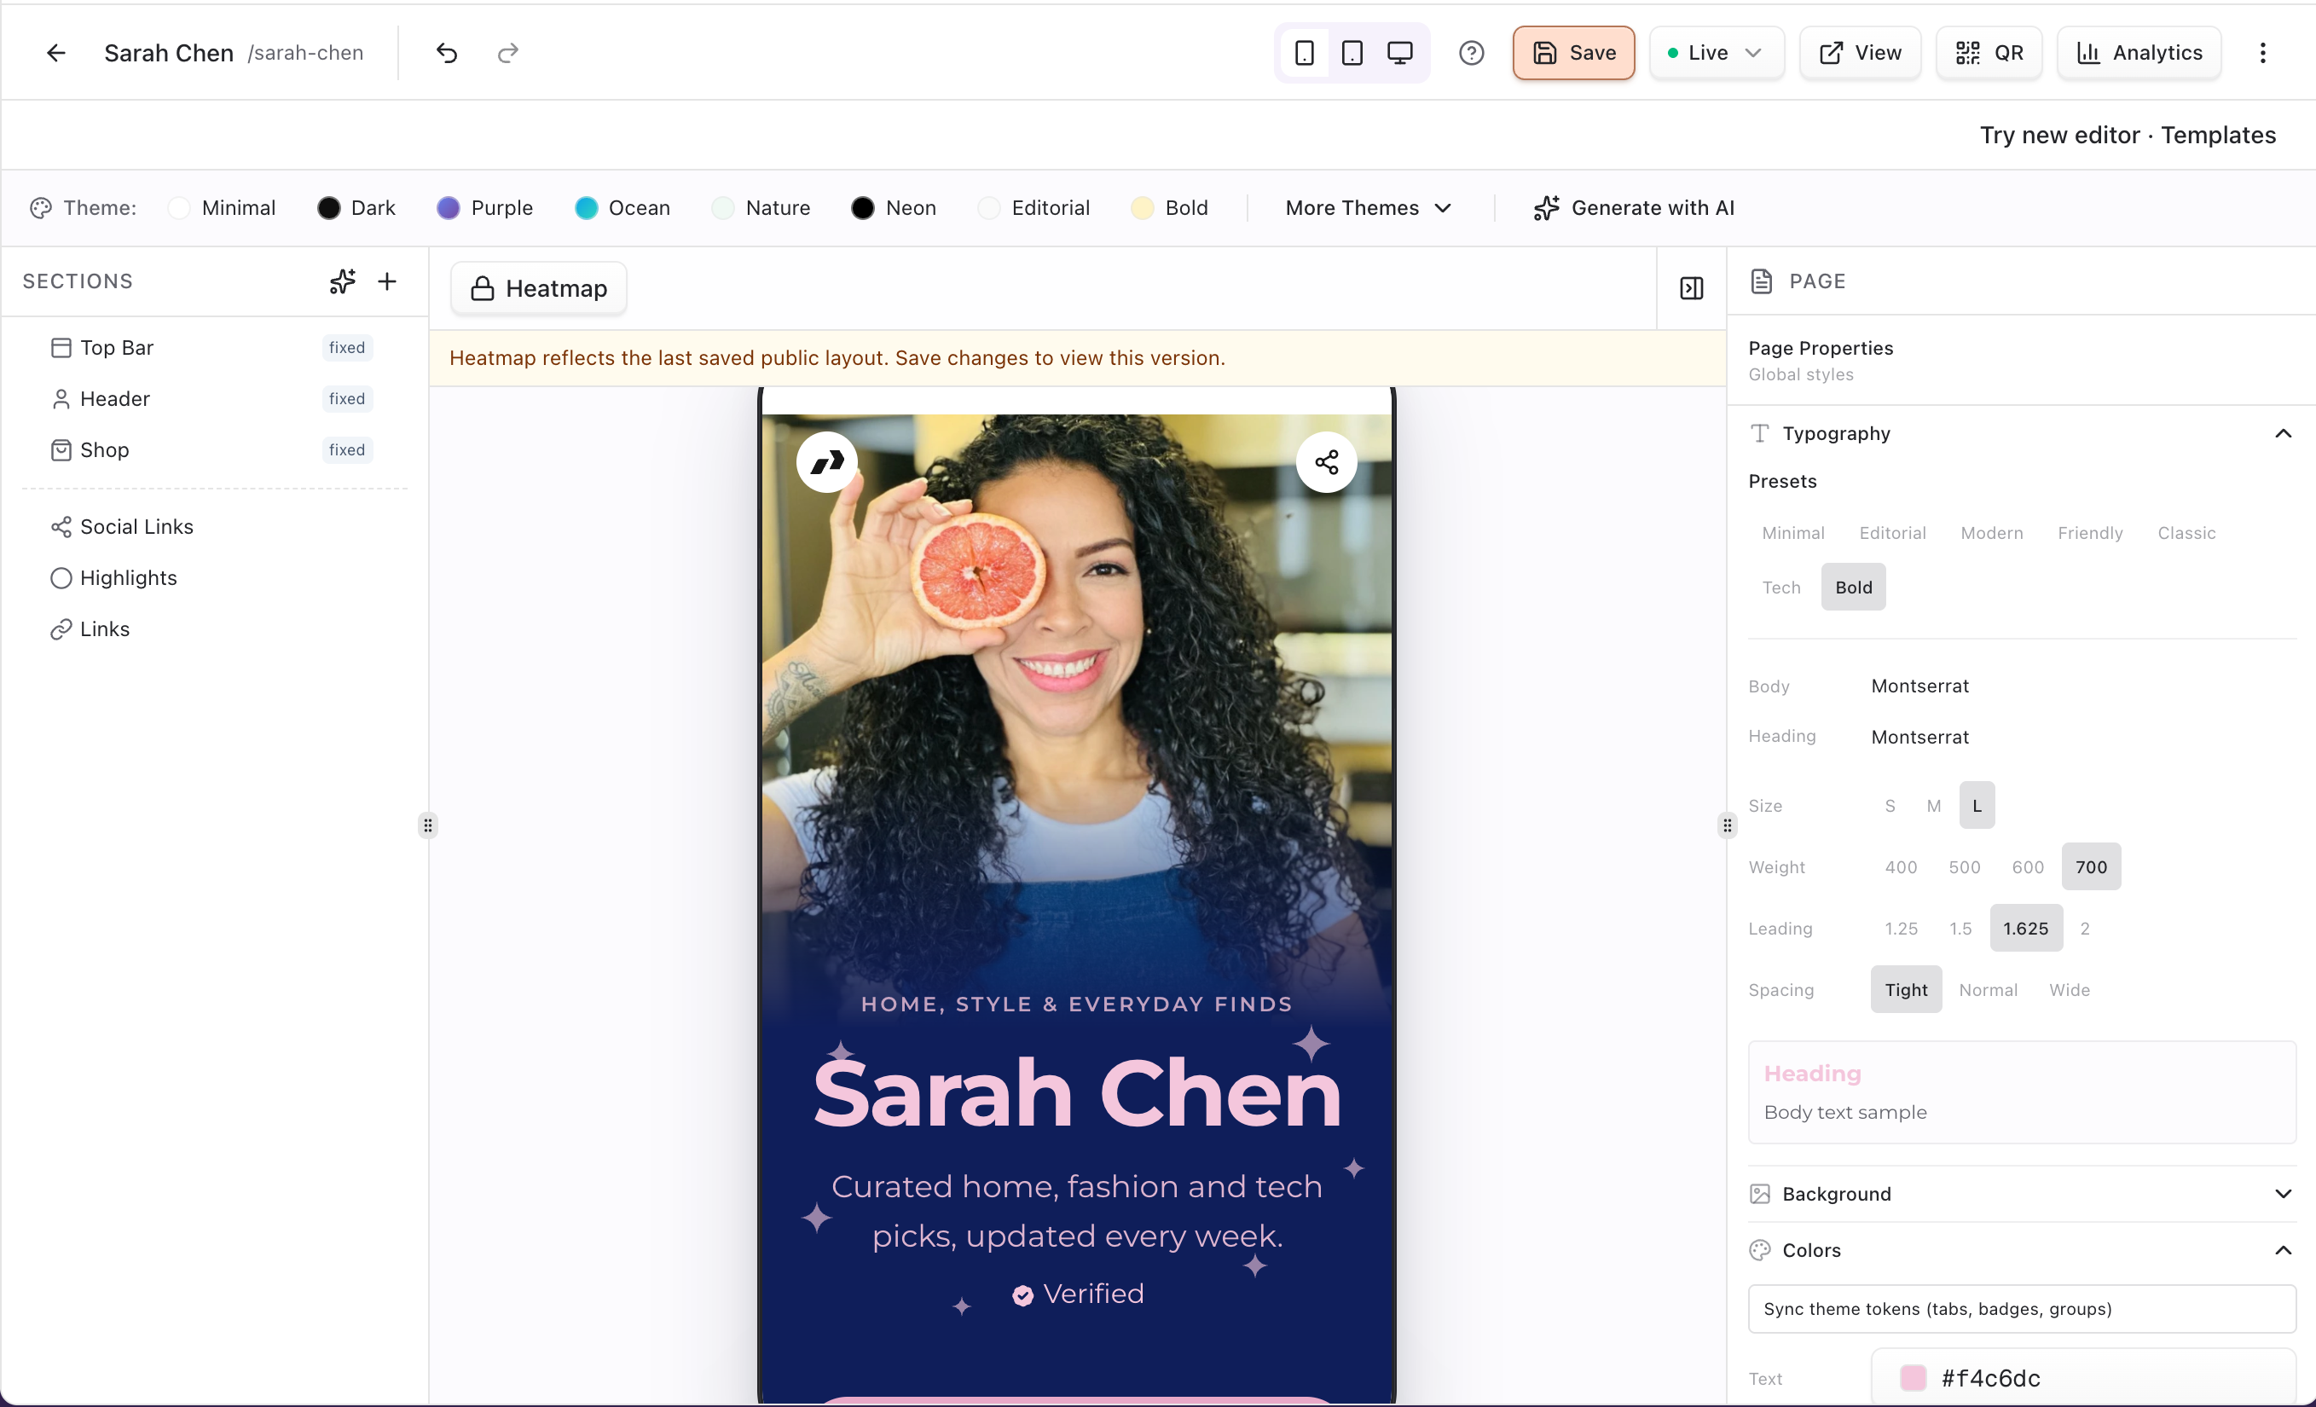Choose the Minimal typography preset

click(x=1792, y=533)
